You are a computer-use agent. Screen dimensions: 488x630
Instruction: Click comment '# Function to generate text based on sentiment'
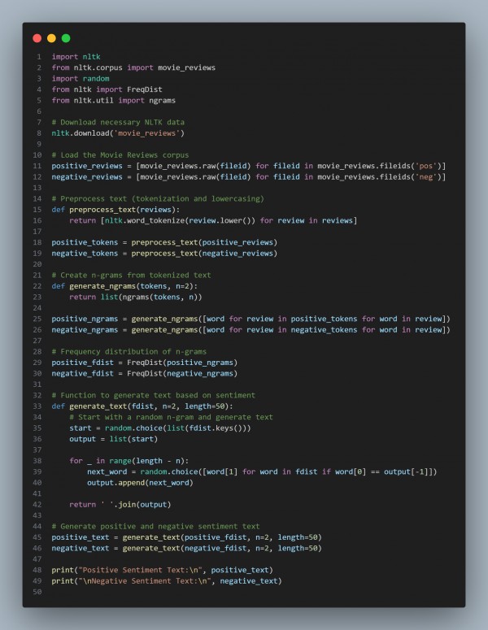[154, 395]
